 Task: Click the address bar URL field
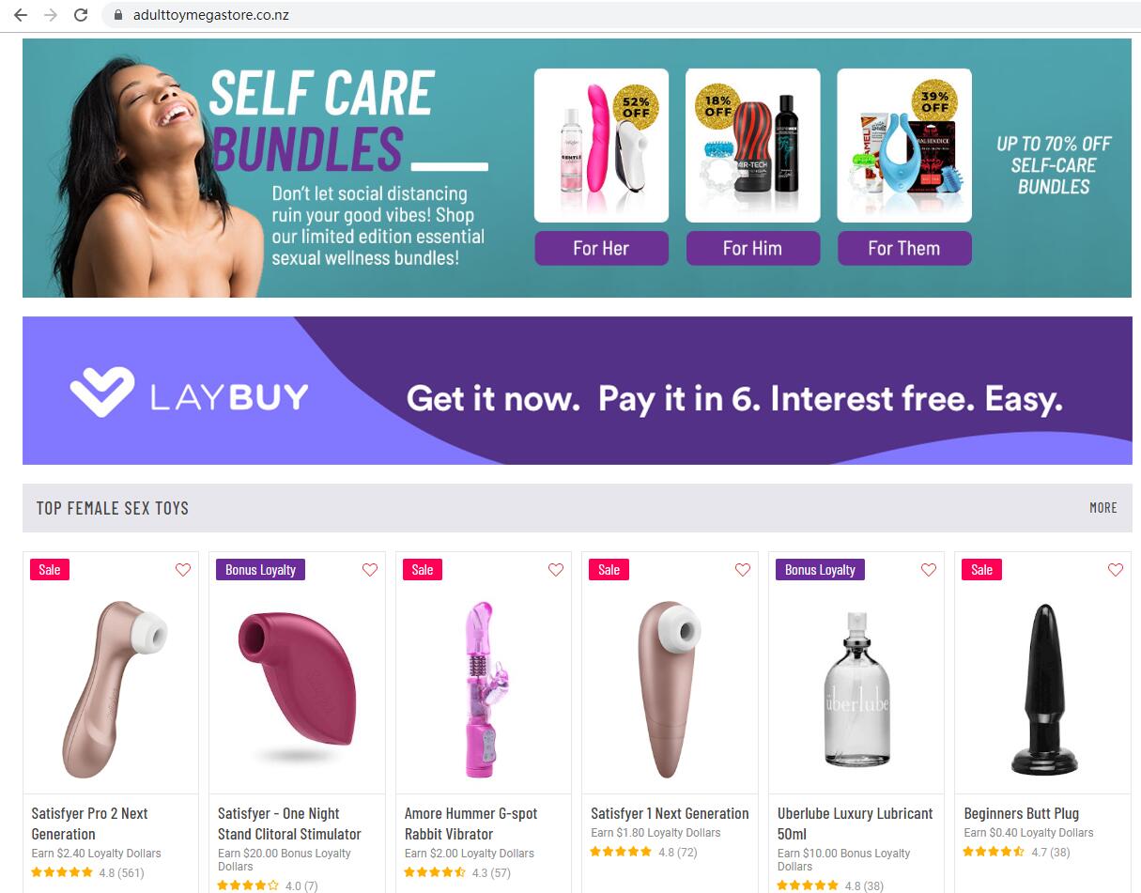click(x=620, y=15)
